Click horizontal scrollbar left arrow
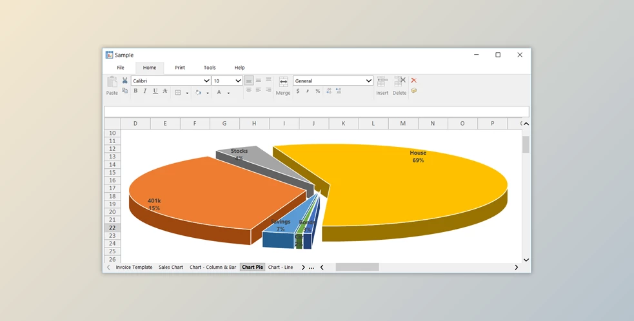Viewport: 634px width, 321px height. coord(322,267)
